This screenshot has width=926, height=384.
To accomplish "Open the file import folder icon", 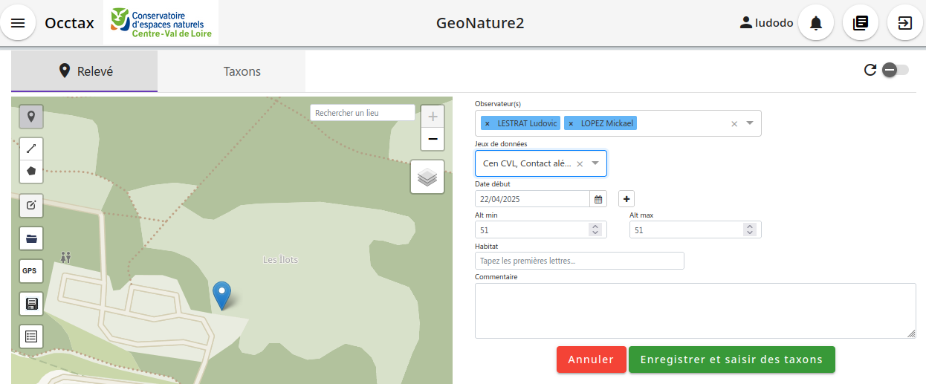I will point(31,238).
